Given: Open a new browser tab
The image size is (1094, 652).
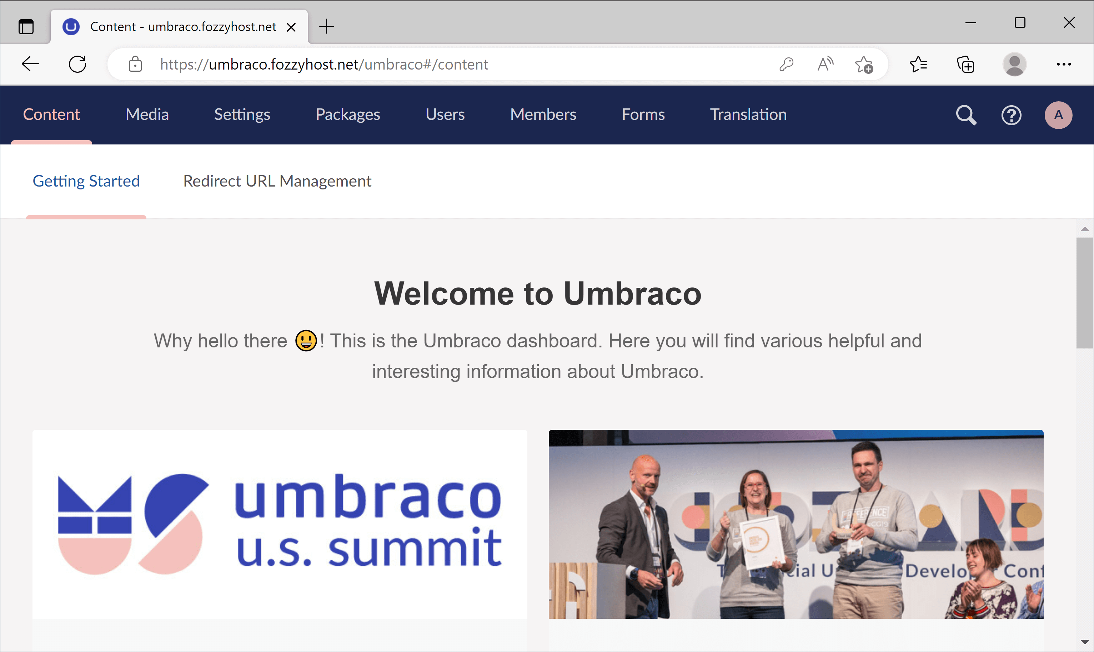Looking at the screenshot, I should pos(326,26).
